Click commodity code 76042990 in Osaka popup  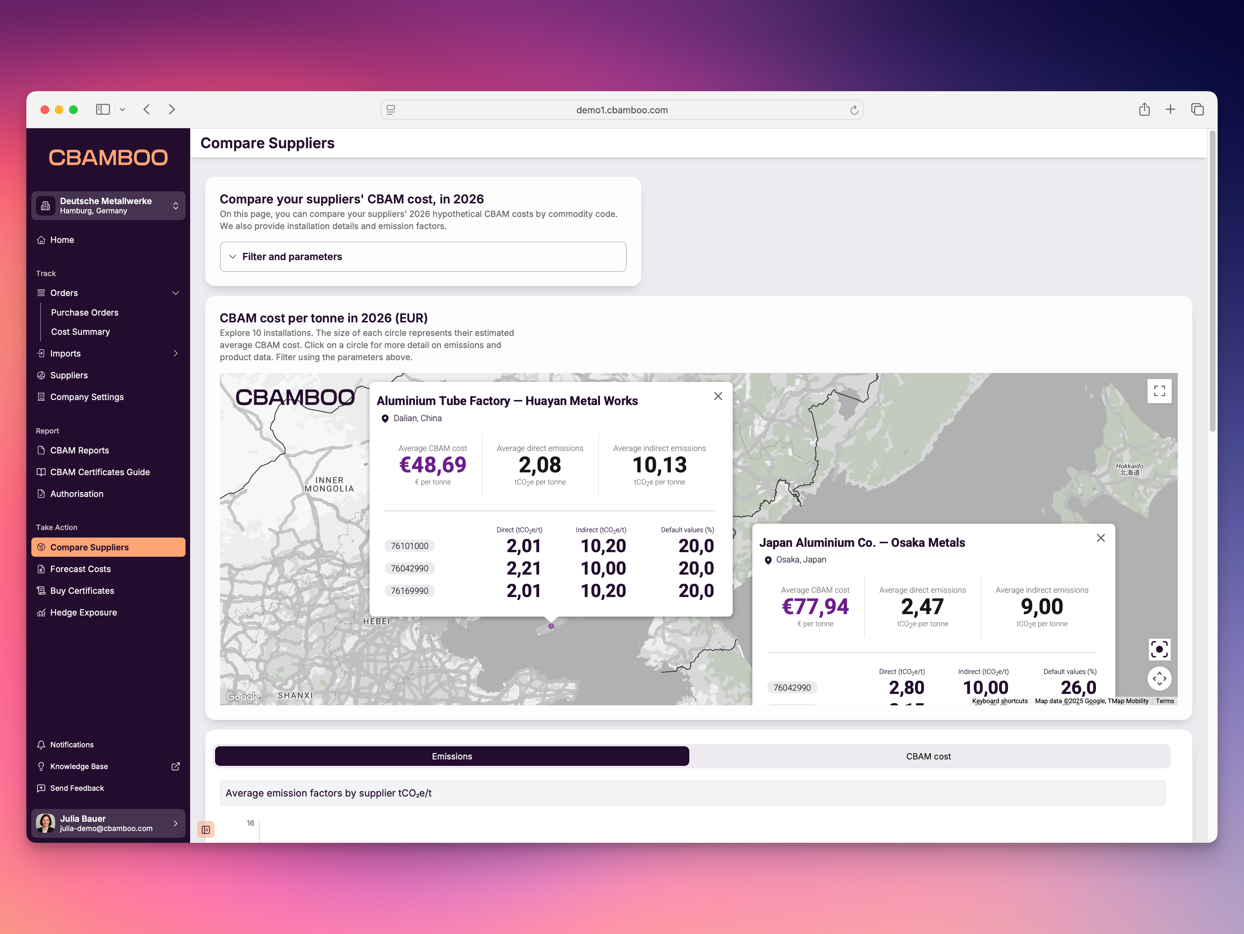tap(792, 688)
